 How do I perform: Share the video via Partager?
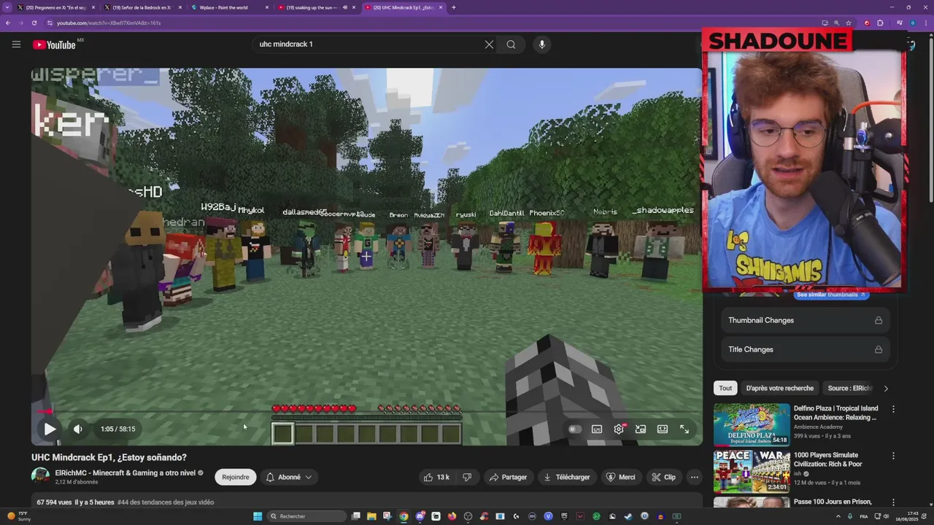(509, 477)
